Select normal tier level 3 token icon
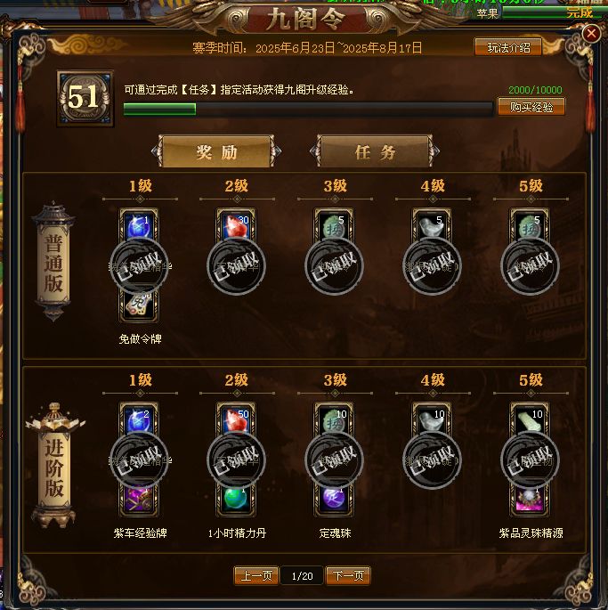 click(334, 225)
